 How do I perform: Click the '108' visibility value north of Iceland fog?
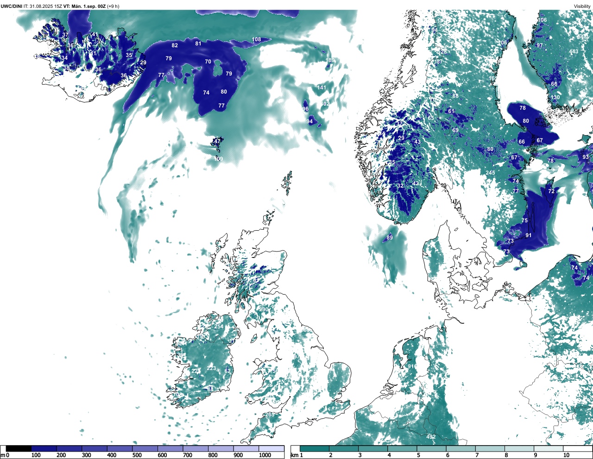[x=256, y=40]
